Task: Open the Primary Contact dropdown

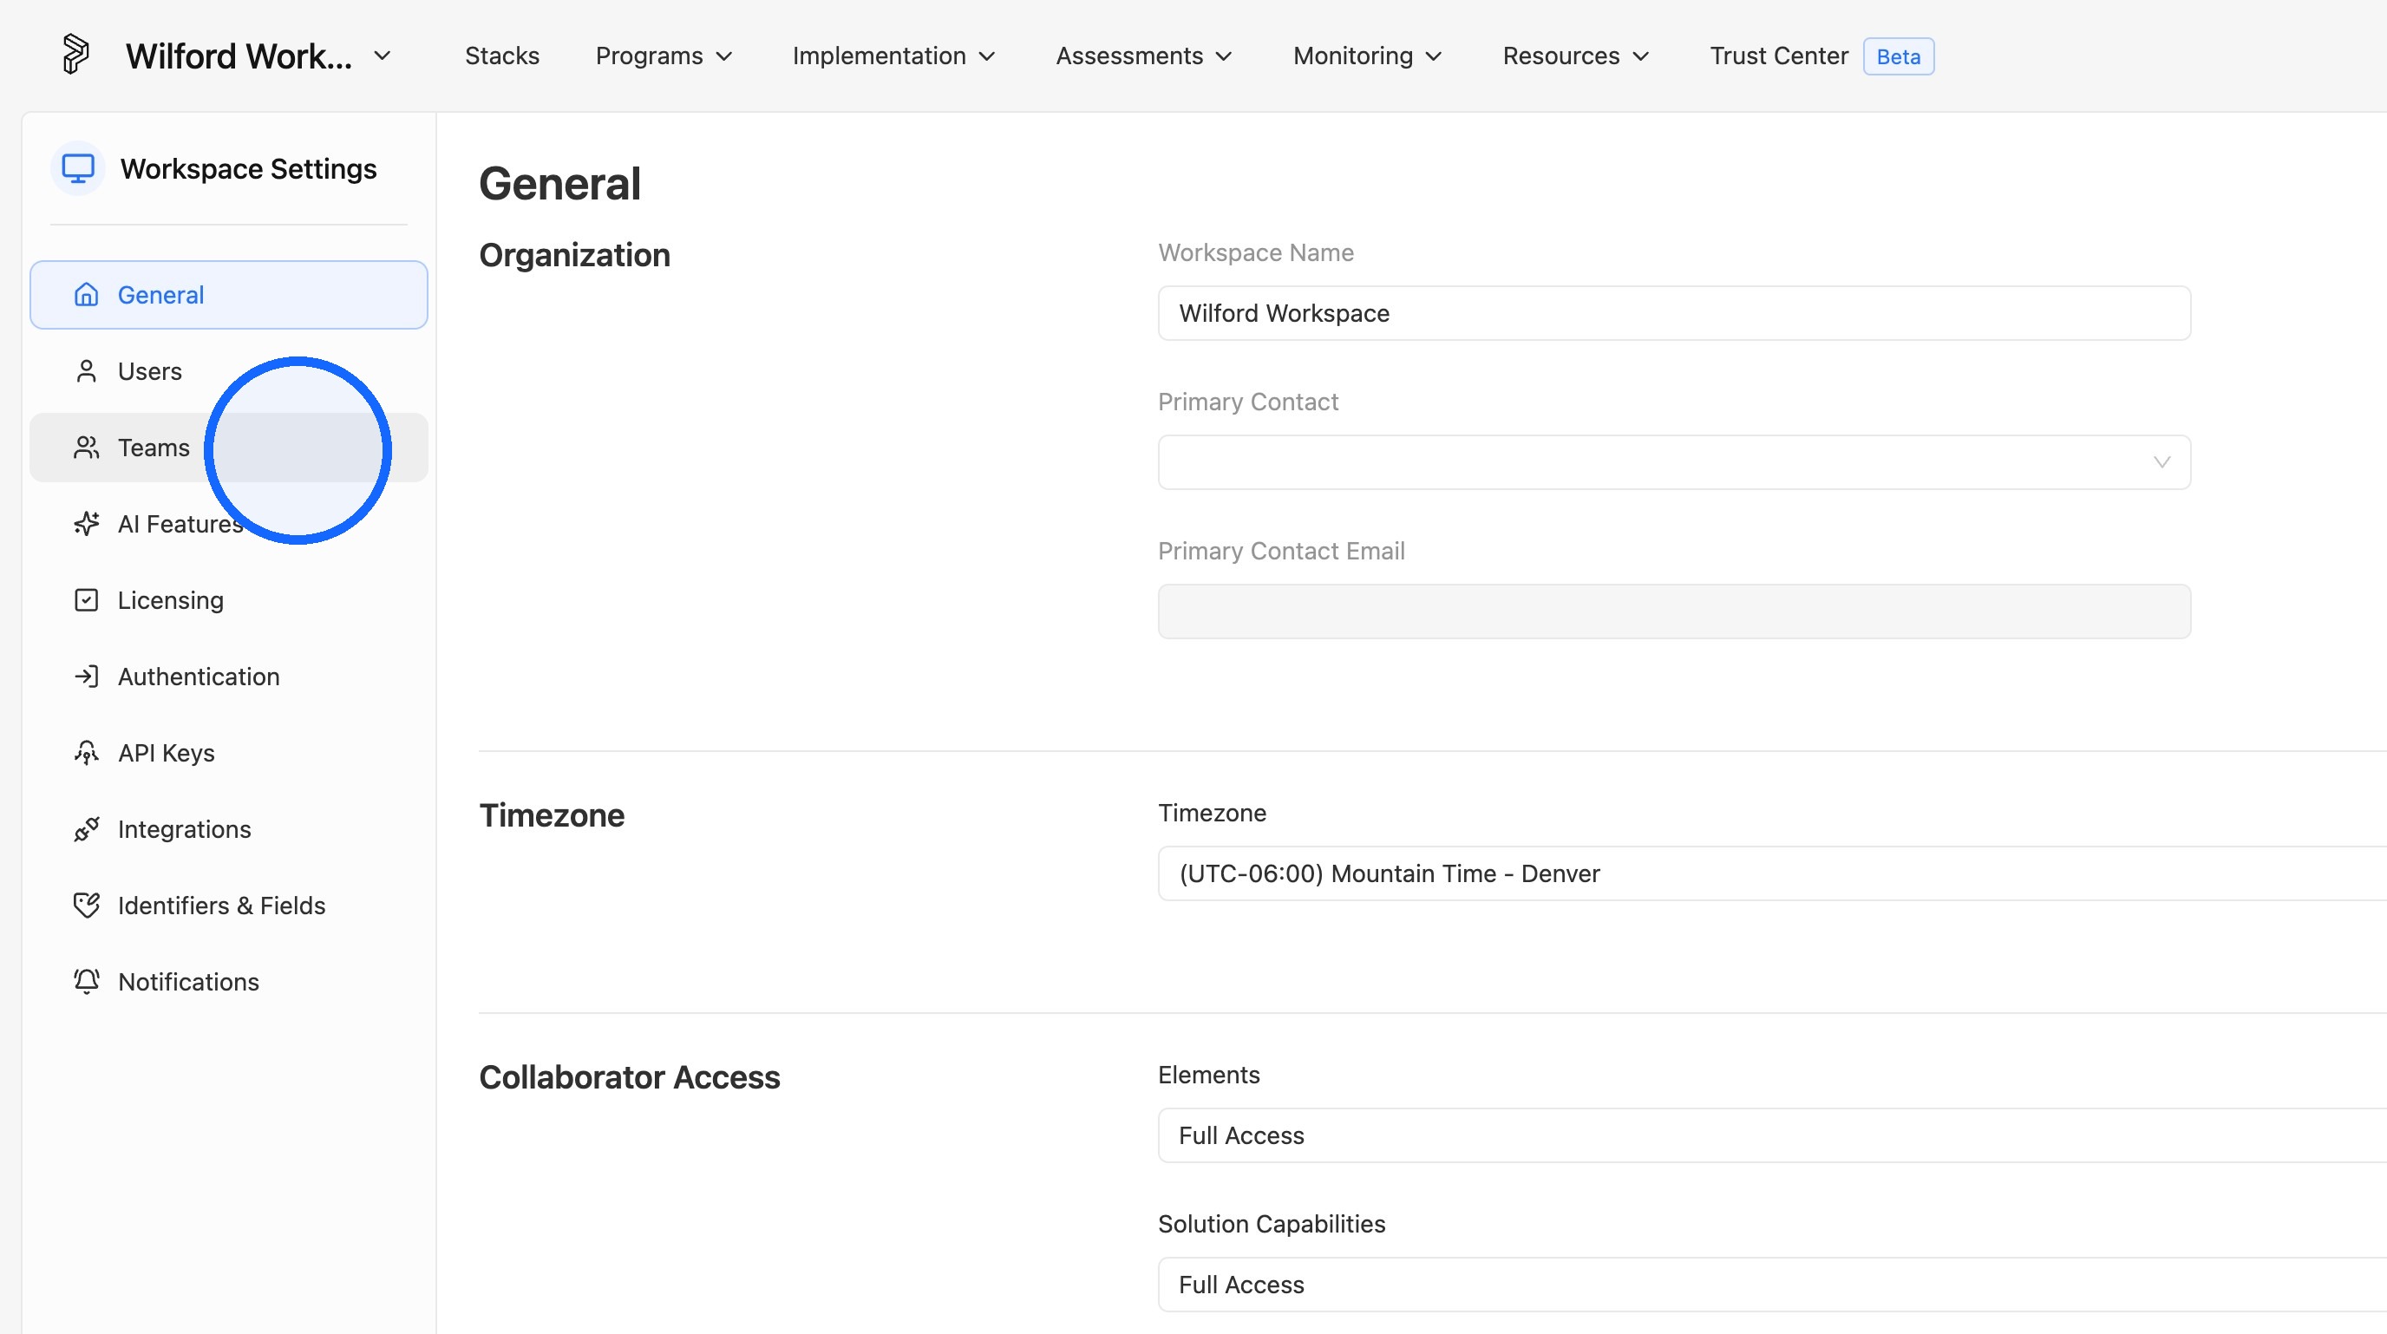Action: pyautogui.click(x=1673, y=462)
